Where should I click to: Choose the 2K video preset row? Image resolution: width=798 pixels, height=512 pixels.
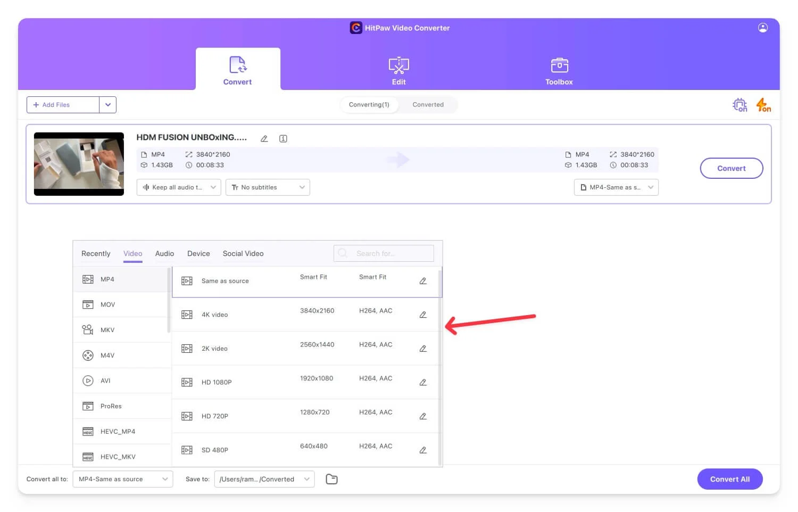pyautogui.click(x=305, y=349)
